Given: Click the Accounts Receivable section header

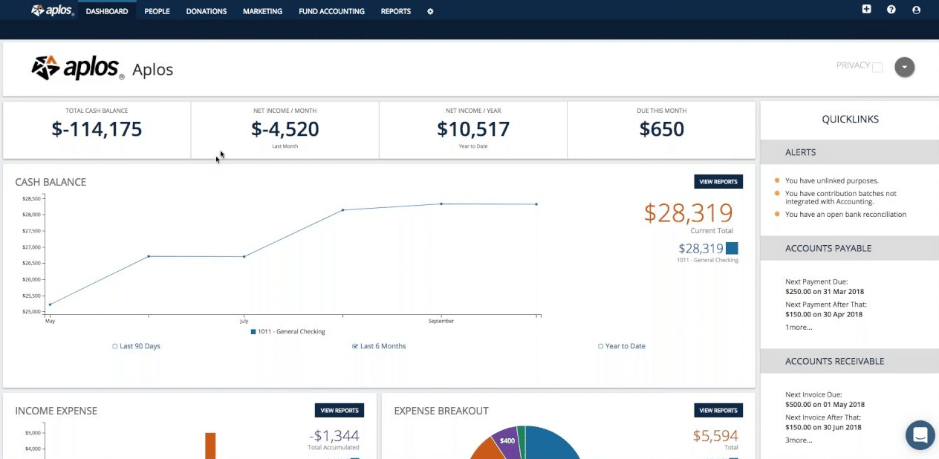Looking at the screenshot, I should tap(850, 361).
